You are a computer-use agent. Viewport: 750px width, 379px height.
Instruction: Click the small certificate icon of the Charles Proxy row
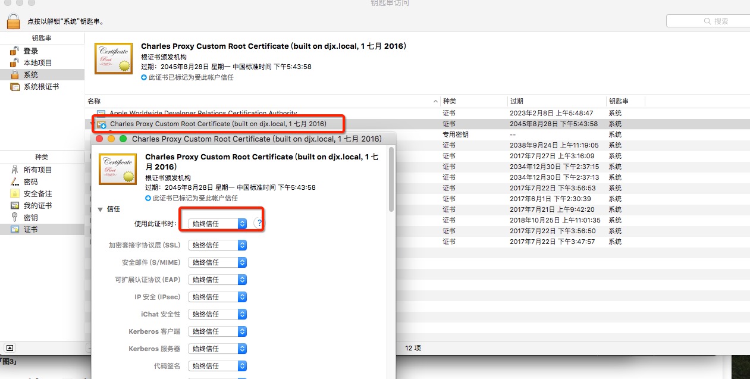[x=102, y=124]
